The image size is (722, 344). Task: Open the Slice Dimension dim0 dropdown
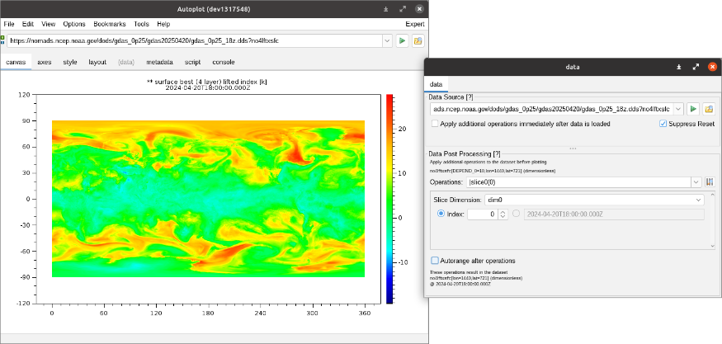pyautogui.click(x=698, y=200)
